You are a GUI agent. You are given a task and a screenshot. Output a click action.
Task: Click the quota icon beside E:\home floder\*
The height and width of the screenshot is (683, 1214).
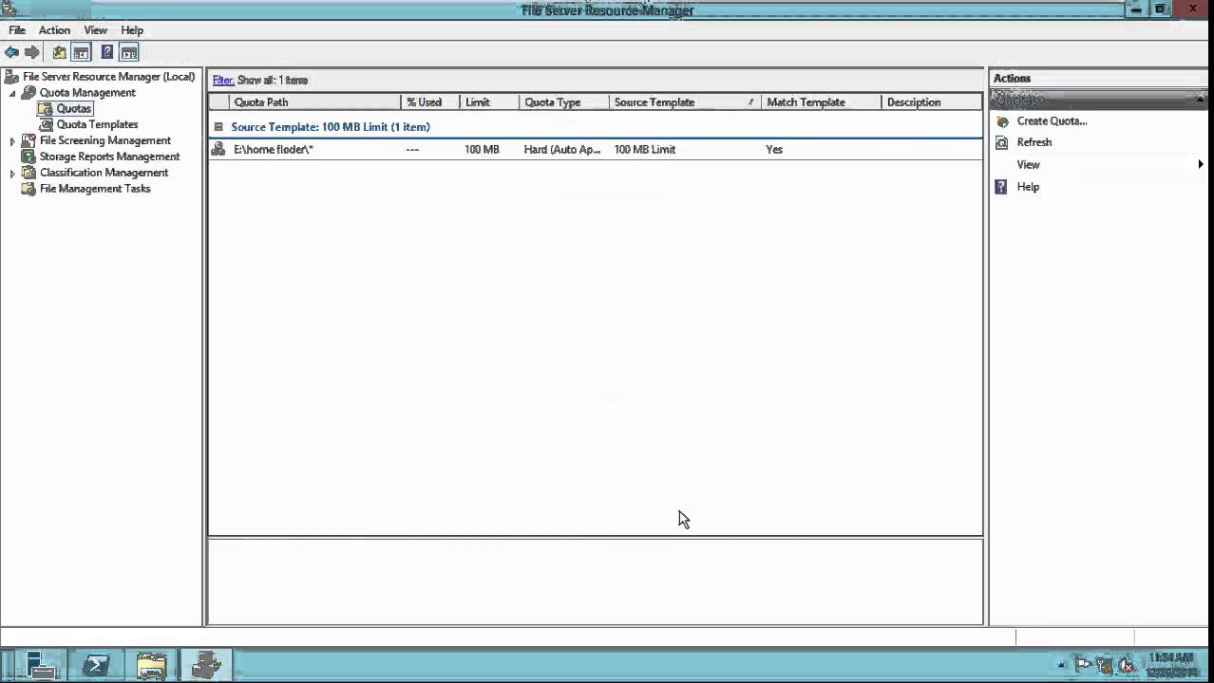tap(218, 149)
